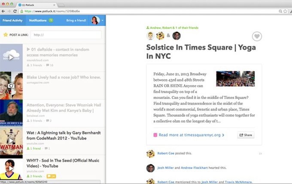Heart the Solstice In Times Square post
This screenshot has width=292, height=184.
pos(257,37)
